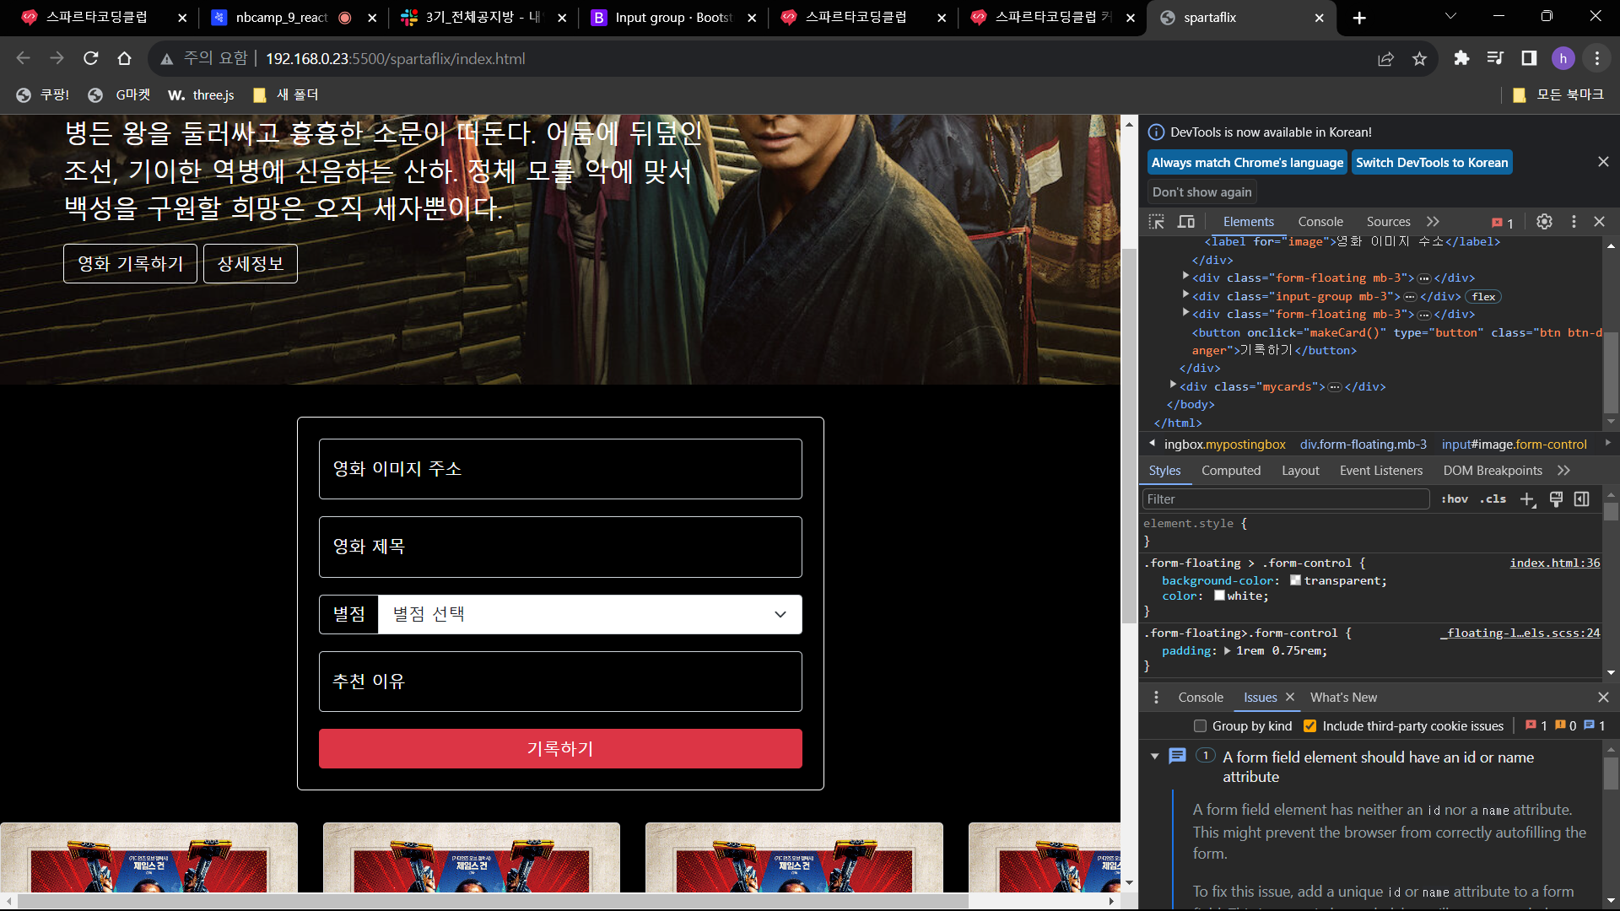The width and height of the screenshot is (1620, 911).
Task: Toggle the DevTools device toolbar
Action: pyautogui.click(x=1186, y=222)
